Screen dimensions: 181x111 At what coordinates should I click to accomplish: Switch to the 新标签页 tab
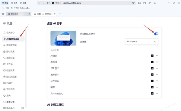coord(18,14)
